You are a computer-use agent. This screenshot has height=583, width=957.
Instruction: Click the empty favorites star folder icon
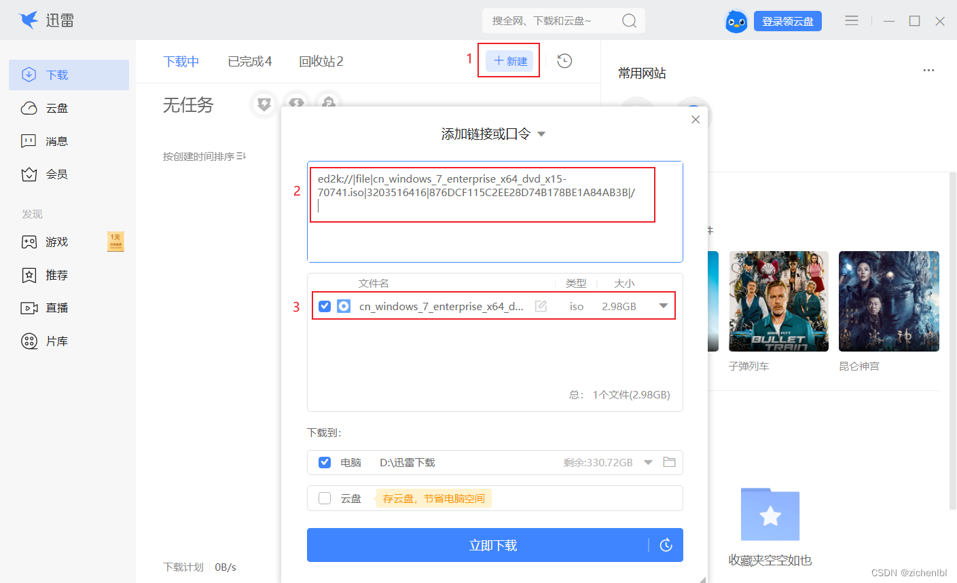[770, 514]
